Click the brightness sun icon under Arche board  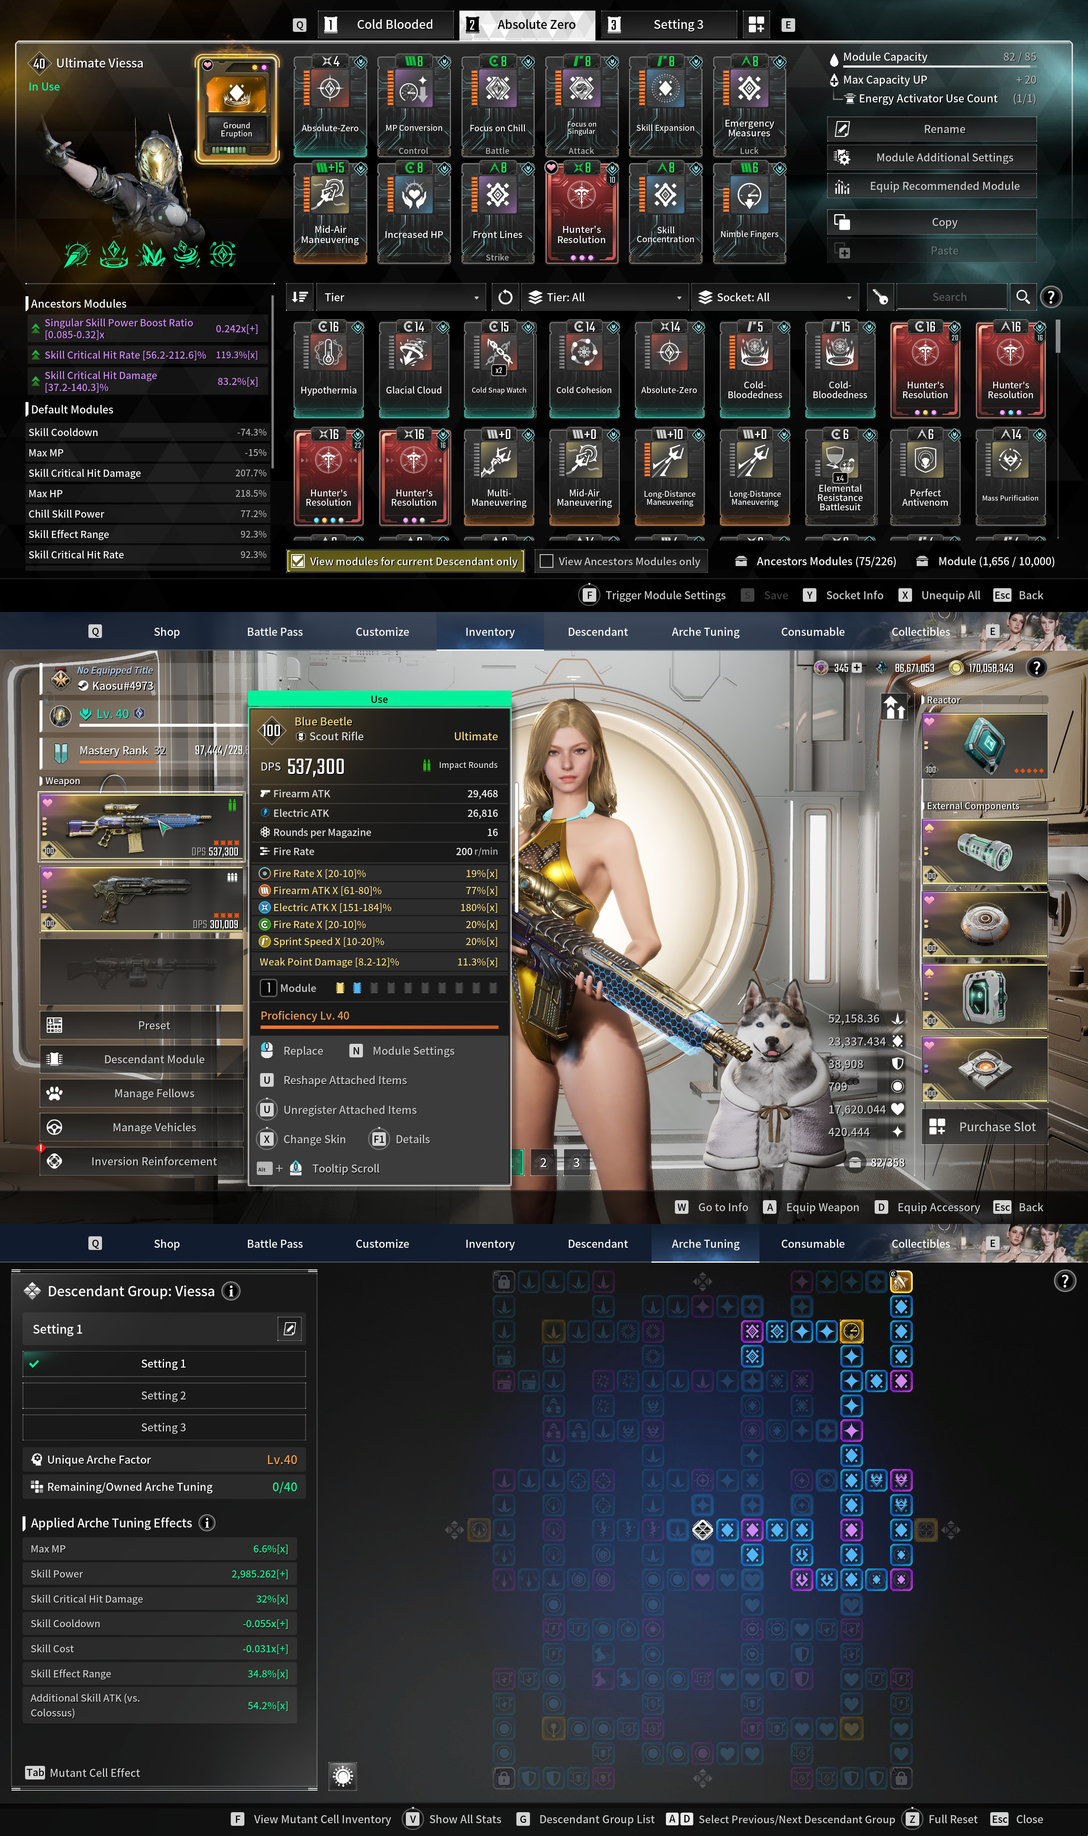pos(343,1776)
